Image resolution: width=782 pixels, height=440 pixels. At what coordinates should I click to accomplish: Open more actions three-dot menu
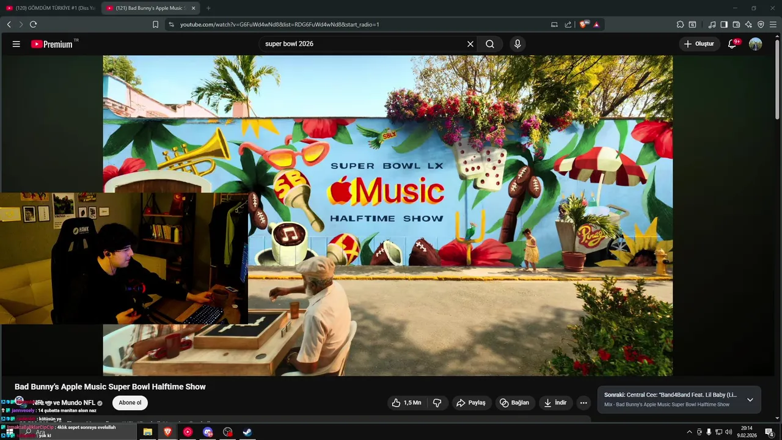583,403
